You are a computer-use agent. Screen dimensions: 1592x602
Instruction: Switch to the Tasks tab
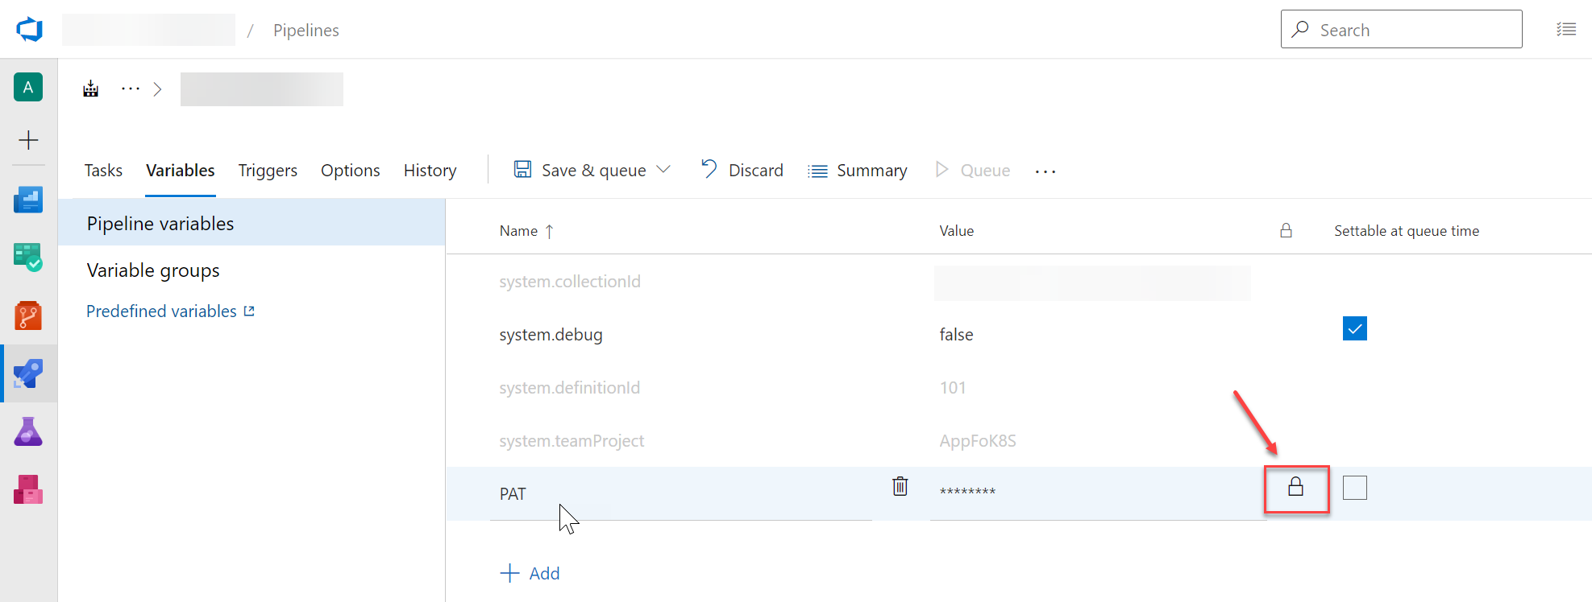tap(103, 171)
